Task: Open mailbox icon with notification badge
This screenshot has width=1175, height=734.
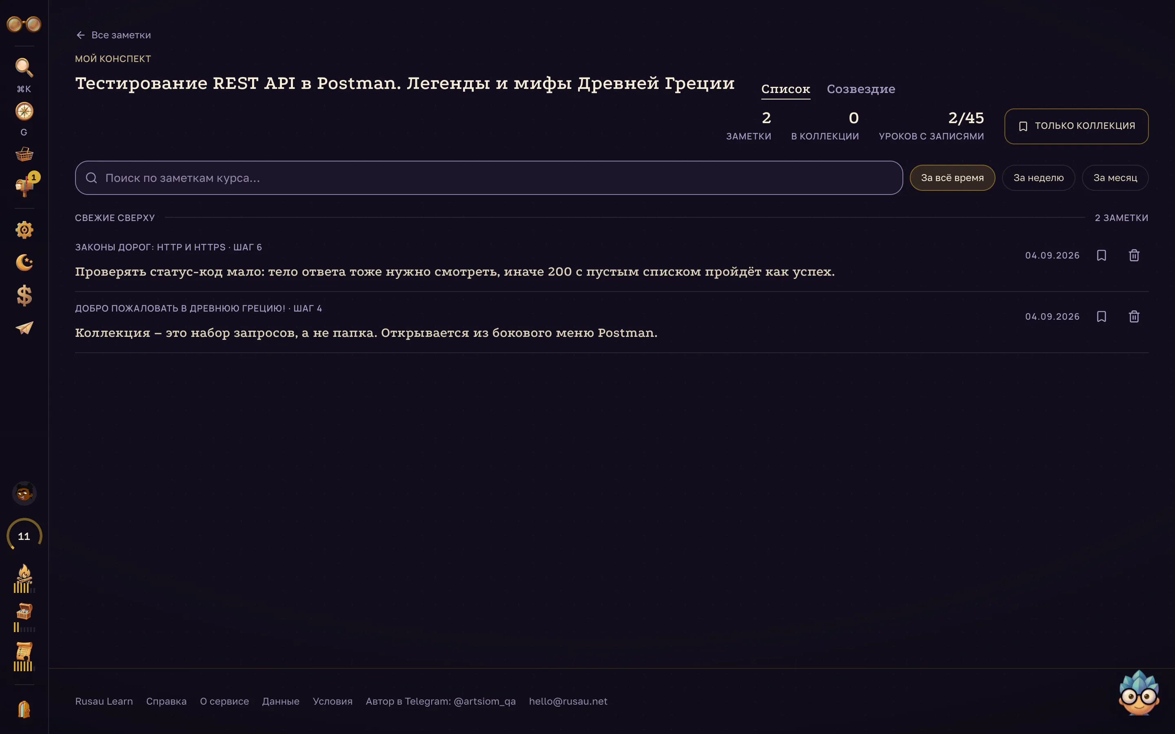Action: point(24,186)
